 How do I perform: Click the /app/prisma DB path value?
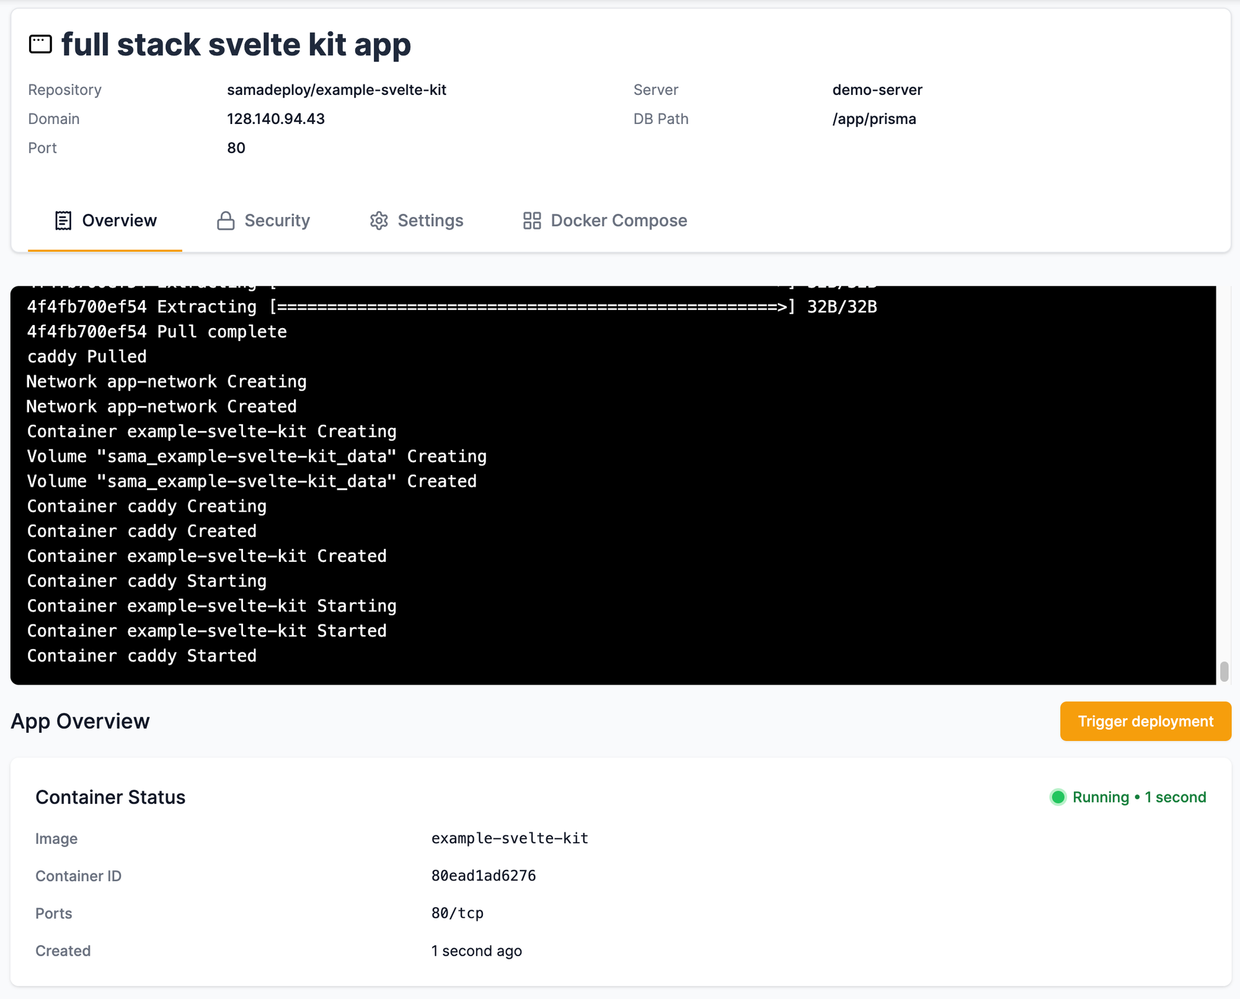point(874,119)
